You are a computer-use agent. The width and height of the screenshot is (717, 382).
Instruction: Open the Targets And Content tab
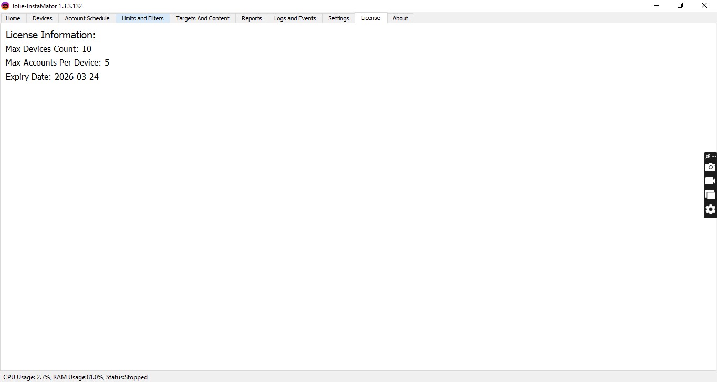202,18
